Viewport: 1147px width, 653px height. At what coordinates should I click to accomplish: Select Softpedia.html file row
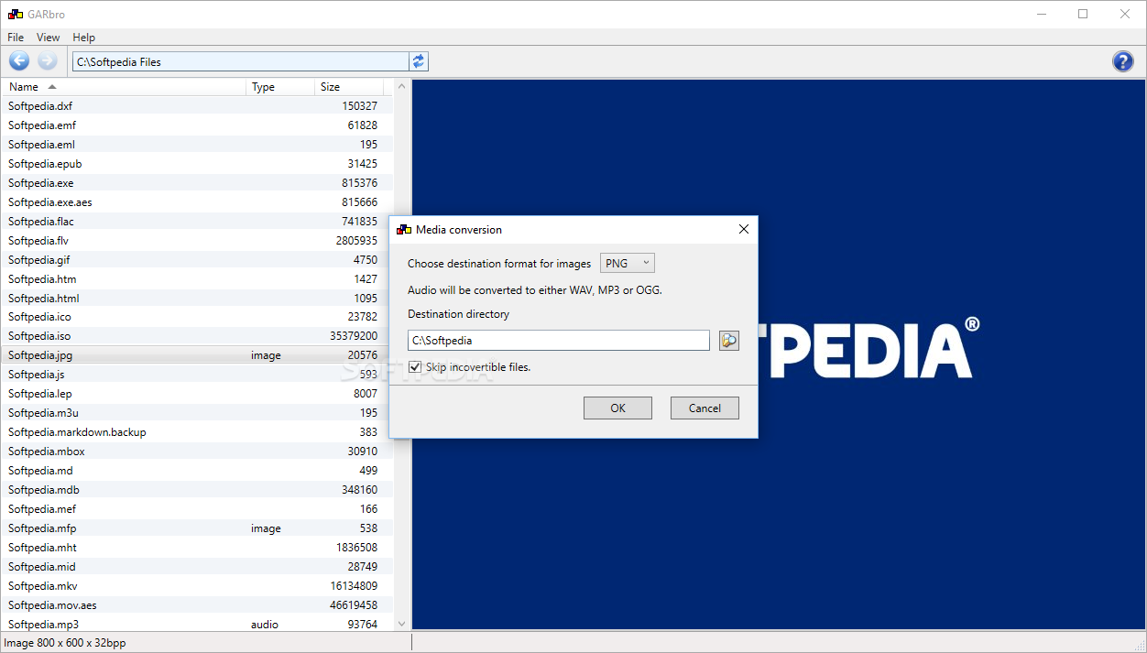click(x=197, y=299)
